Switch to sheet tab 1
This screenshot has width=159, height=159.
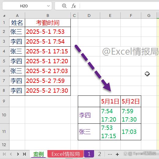[x=89, y=154]
